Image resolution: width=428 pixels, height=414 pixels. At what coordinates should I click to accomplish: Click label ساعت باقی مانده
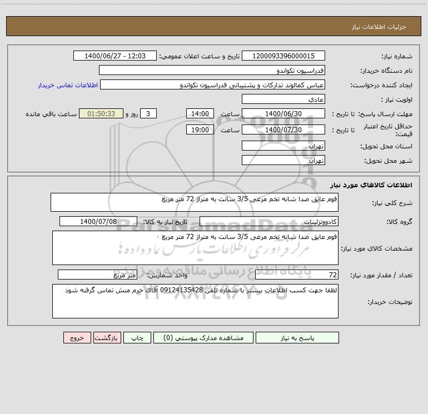pyautogui.click(x=51, y=114)
